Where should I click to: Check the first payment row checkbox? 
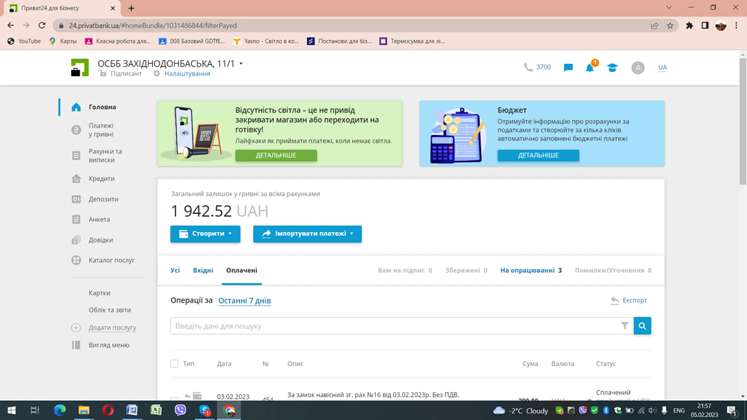(x=174, y=398)
